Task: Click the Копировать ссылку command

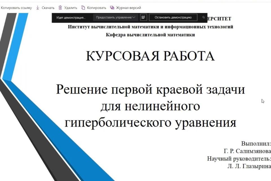Action: (x=16, y=8)
